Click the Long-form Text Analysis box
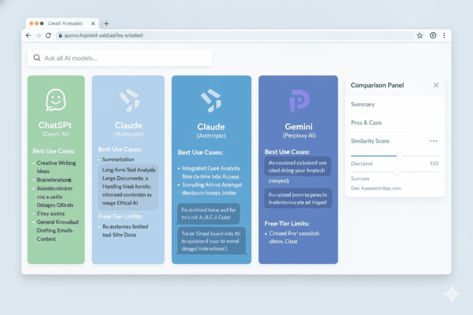473x315 pixels. pos(128,186)
